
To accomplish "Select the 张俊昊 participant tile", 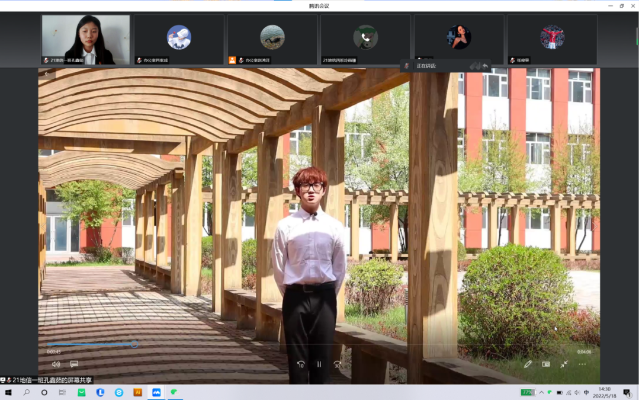I will tap(552, 40).
